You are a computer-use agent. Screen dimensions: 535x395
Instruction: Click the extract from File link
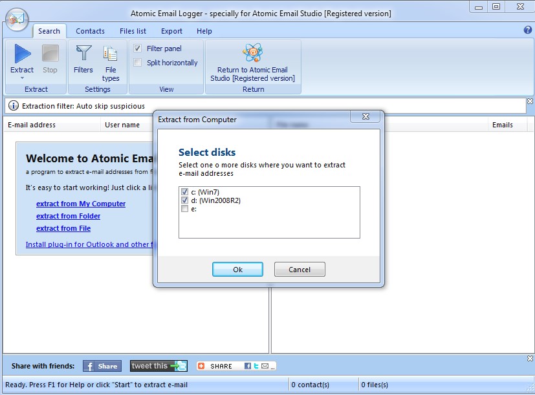point(63,228)
